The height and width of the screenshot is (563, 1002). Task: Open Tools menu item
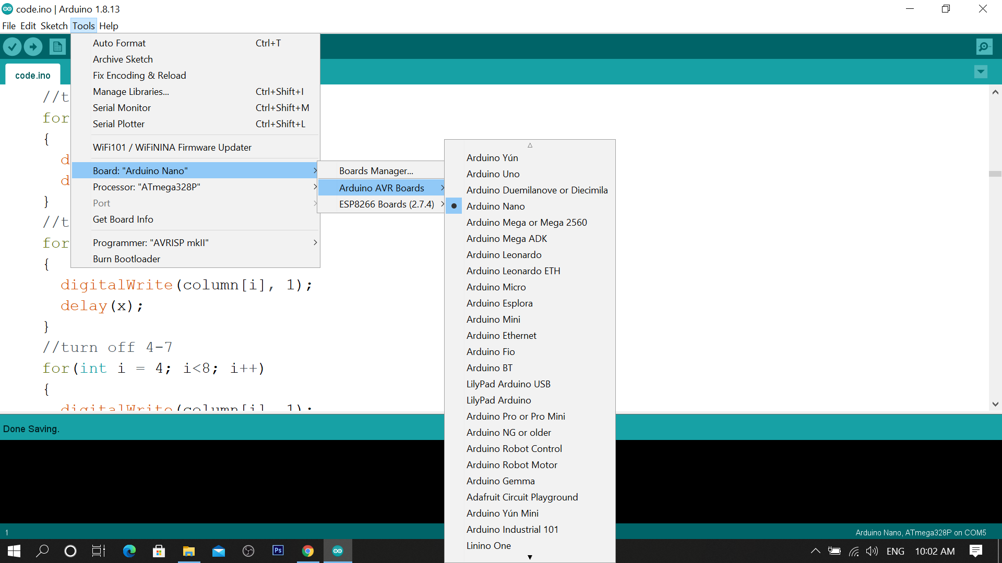tap(83, 26)
